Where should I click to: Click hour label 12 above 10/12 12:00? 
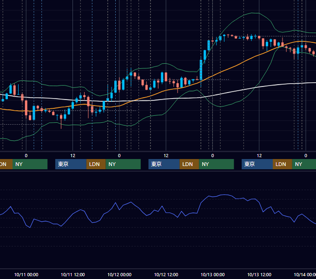(x=166, y=156)
